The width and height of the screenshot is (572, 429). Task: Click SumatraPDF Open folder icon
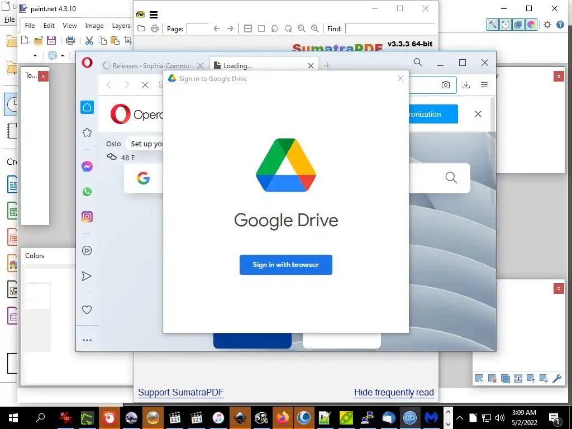pyautogui.click(x=141, y=28)
